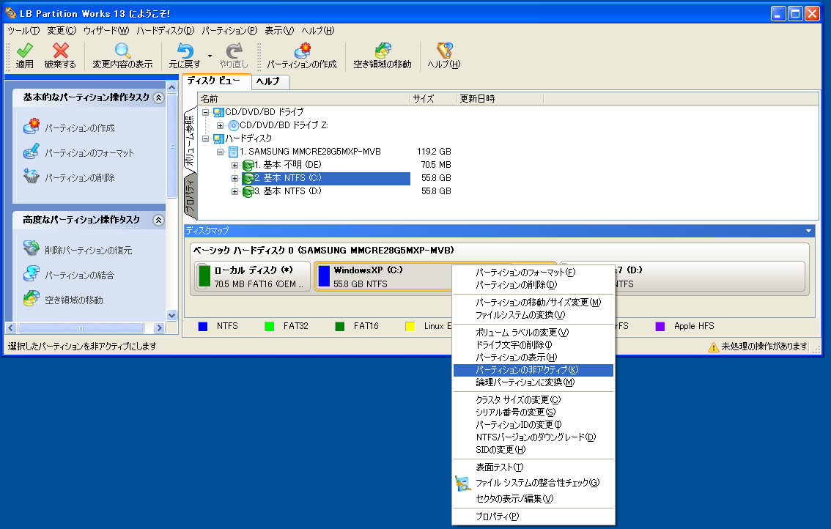This screenshot has width=831, height=529.
Task: Open the ディスクマップ dropdown arrow
Action: (x=810, y=232)
